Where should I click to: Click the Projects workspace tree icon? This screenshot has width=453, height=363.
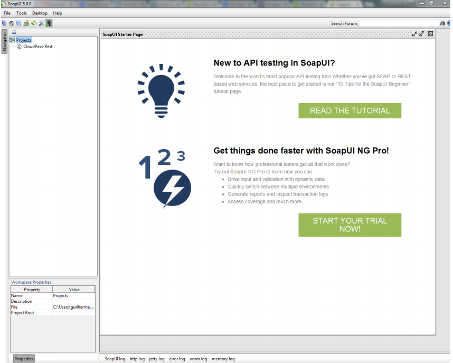12,40
